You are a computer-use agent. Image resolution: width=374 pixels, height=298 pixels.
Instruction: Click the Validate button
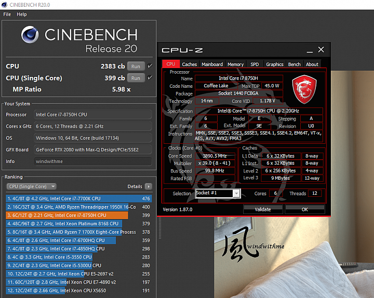[263, 209]
